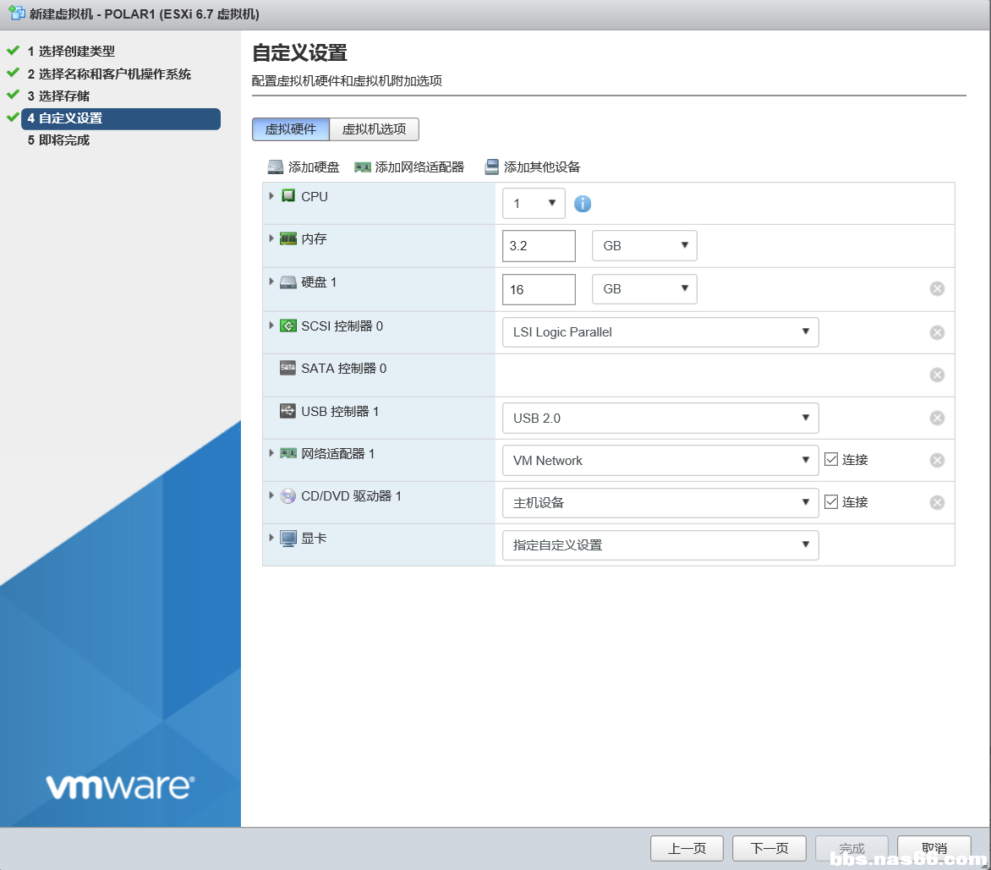Open the USB 2.0 controller type dropdown

[660, 418]
